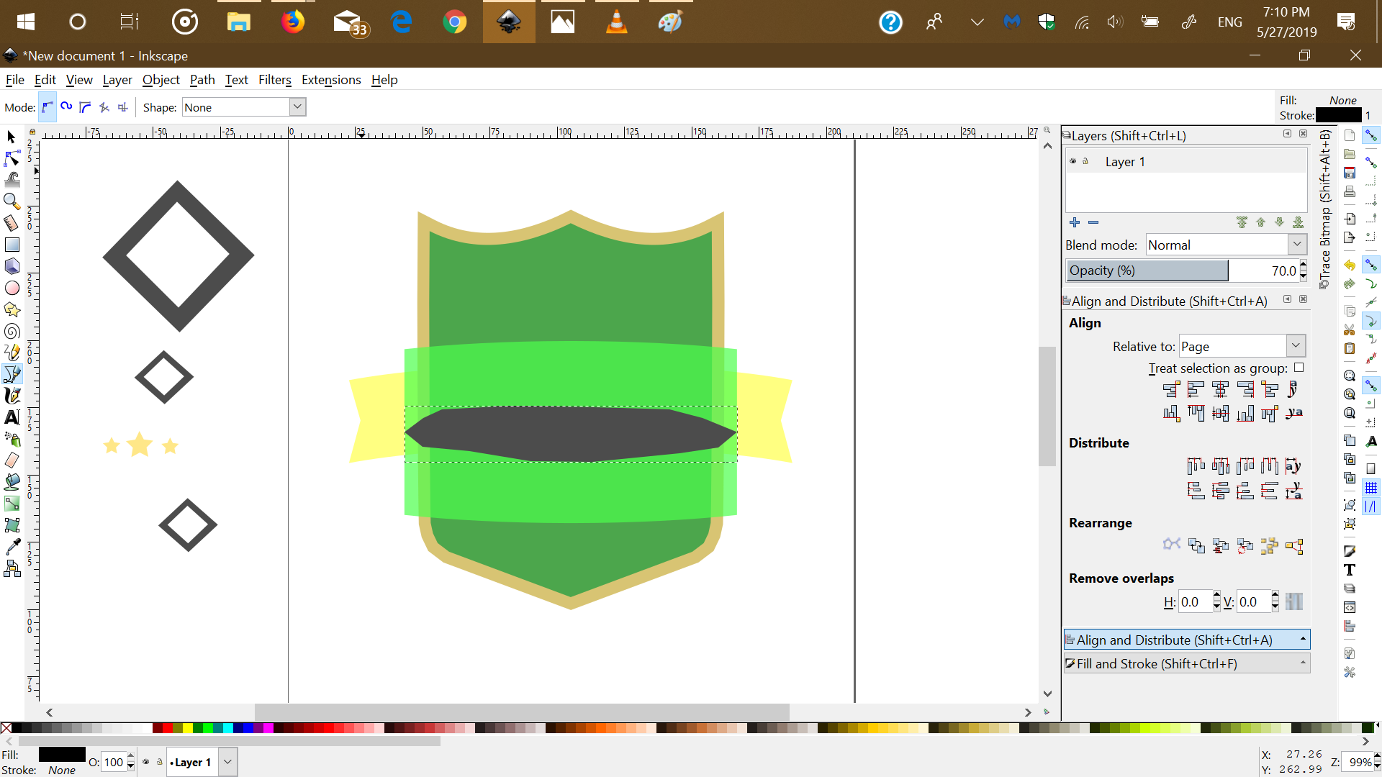Screen dimensions: 1382x777
Task: Select the Paint bucket fill tool
Action: click(12, 482)
